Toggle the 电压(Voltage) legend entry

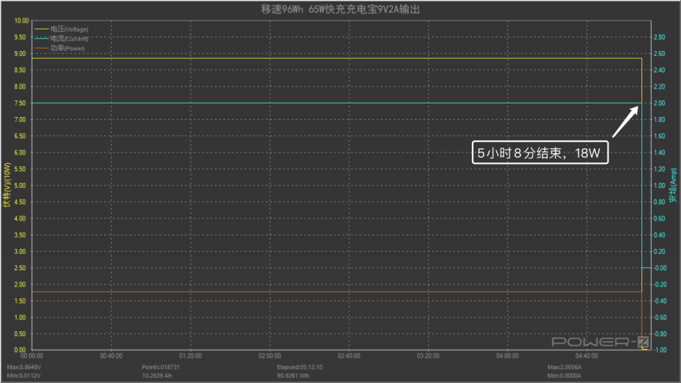pyautogui.click(x=62, y=29)
